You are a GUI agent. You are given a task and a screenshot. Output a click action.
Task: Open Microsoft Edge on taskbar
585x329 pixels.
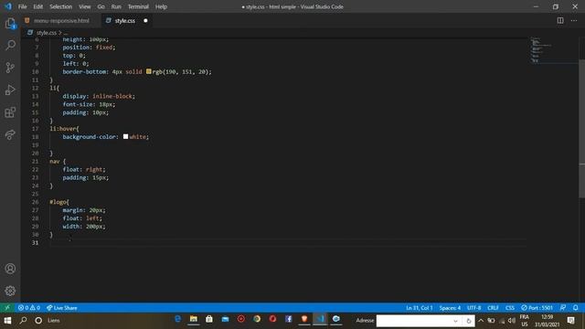point(177,319)
